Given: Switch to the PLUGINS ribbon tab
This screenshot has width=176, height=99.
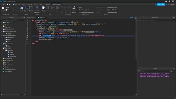Looking at the screenshot, I should pyautogui.click(x=47, y=4).
